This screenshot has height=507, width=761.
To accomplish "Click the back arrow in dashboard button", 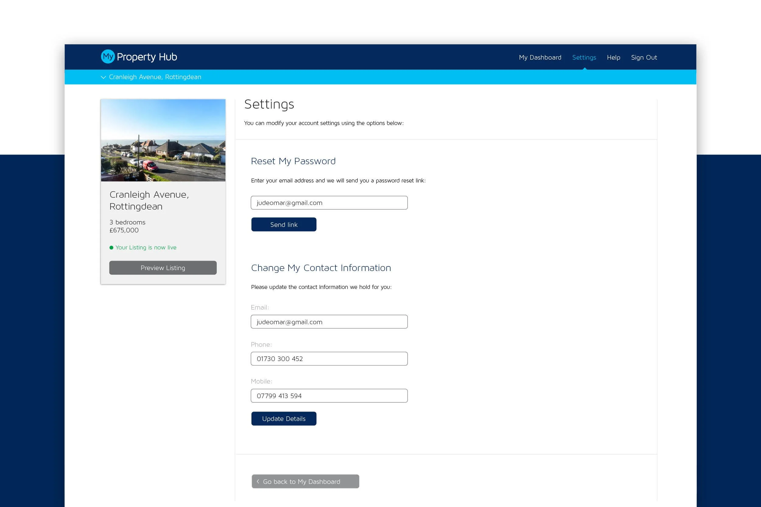I will point(258,481).
